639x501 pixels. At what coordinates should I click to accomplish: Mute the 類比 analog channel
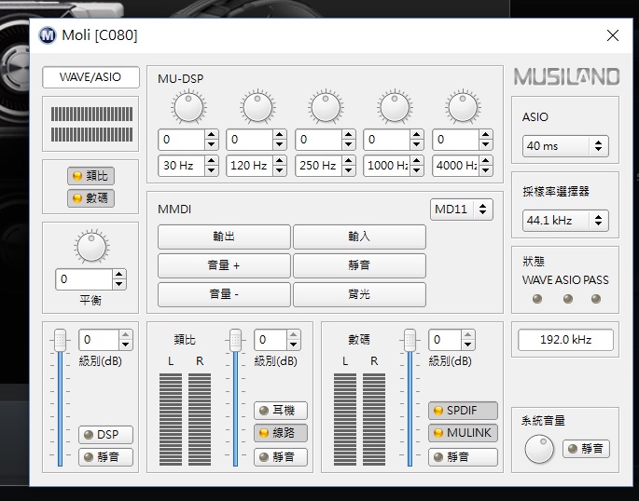(281, 457)
